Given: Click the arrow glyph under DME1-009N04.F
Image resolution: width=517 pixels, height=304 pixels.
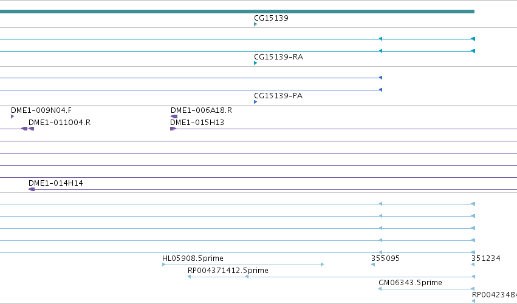Looking at the screenshot, I should tap(13, 117).
